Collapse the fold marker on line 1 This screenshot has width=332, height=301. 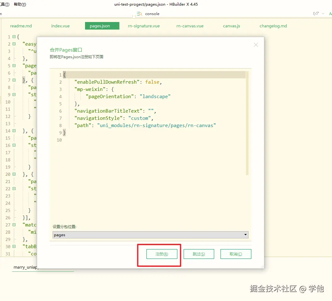pos(14,36)
